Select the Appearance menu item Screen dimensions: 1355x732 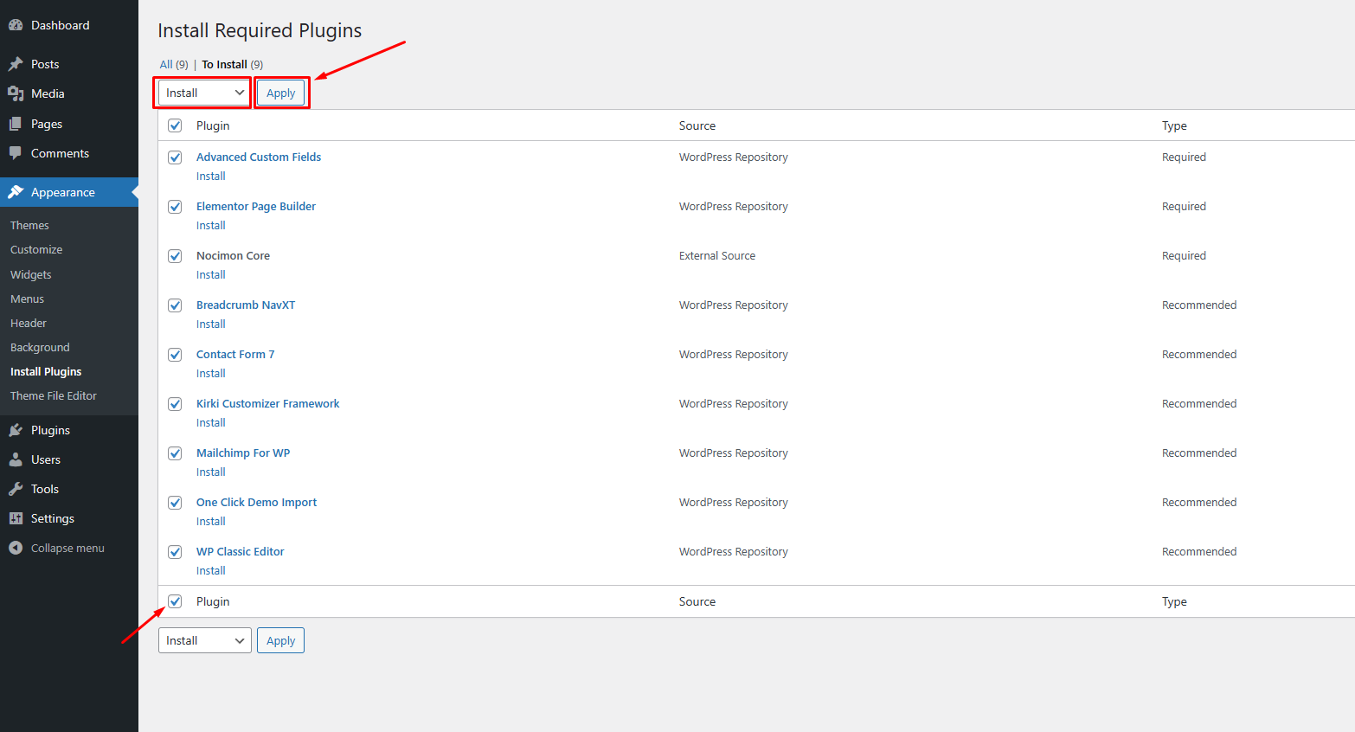point(69,192)
